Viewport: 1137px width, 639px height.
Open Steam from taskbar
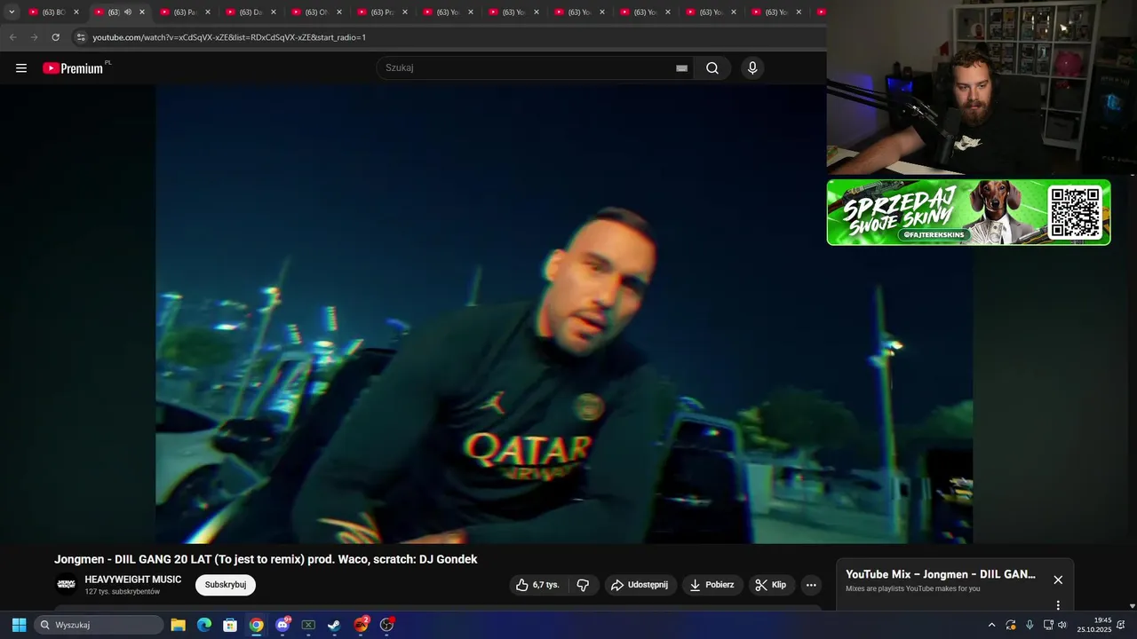pyautogui.click(x=334, y=625)
